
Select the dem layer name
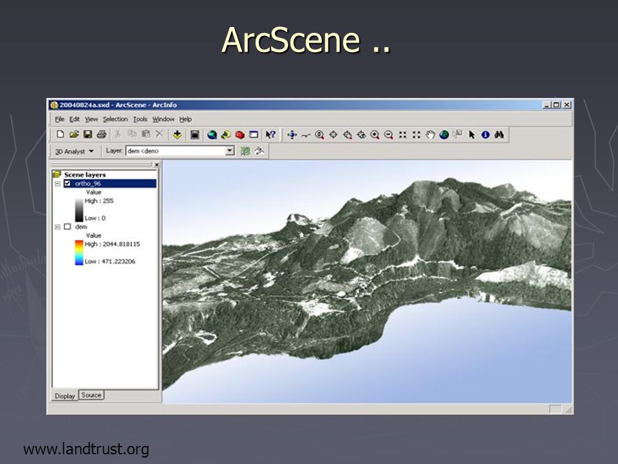point(81,226)
